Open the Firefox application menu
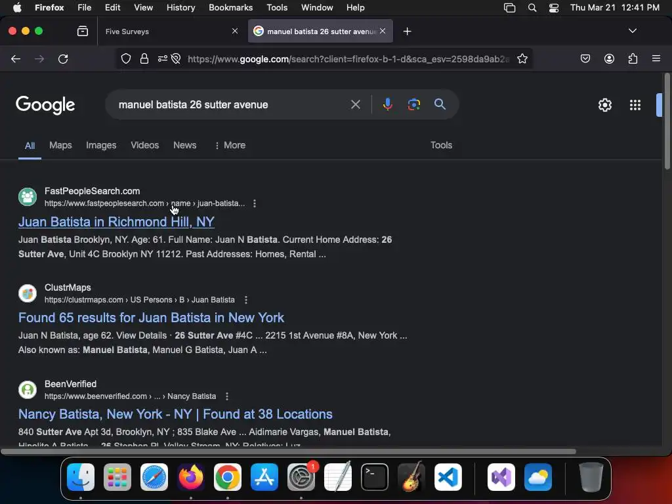The image size is (672, 504). coord(656,58)
